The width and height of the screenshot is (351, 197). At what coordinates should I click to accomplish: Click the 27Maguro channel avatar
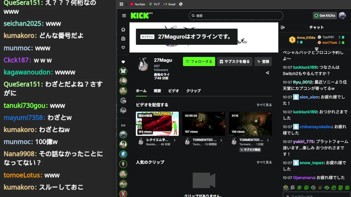[143, 65]
